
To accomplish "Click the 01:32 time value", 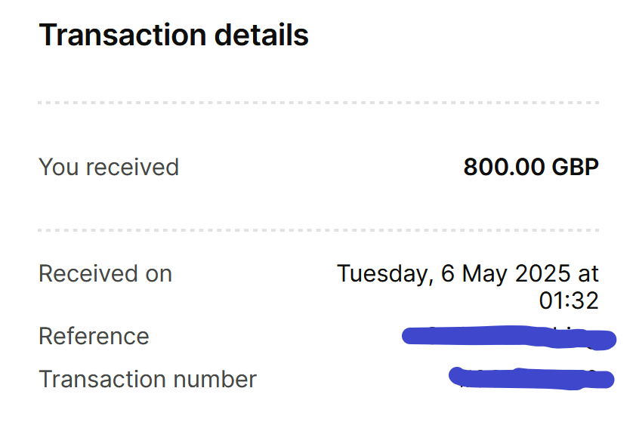I will point(569,300).
